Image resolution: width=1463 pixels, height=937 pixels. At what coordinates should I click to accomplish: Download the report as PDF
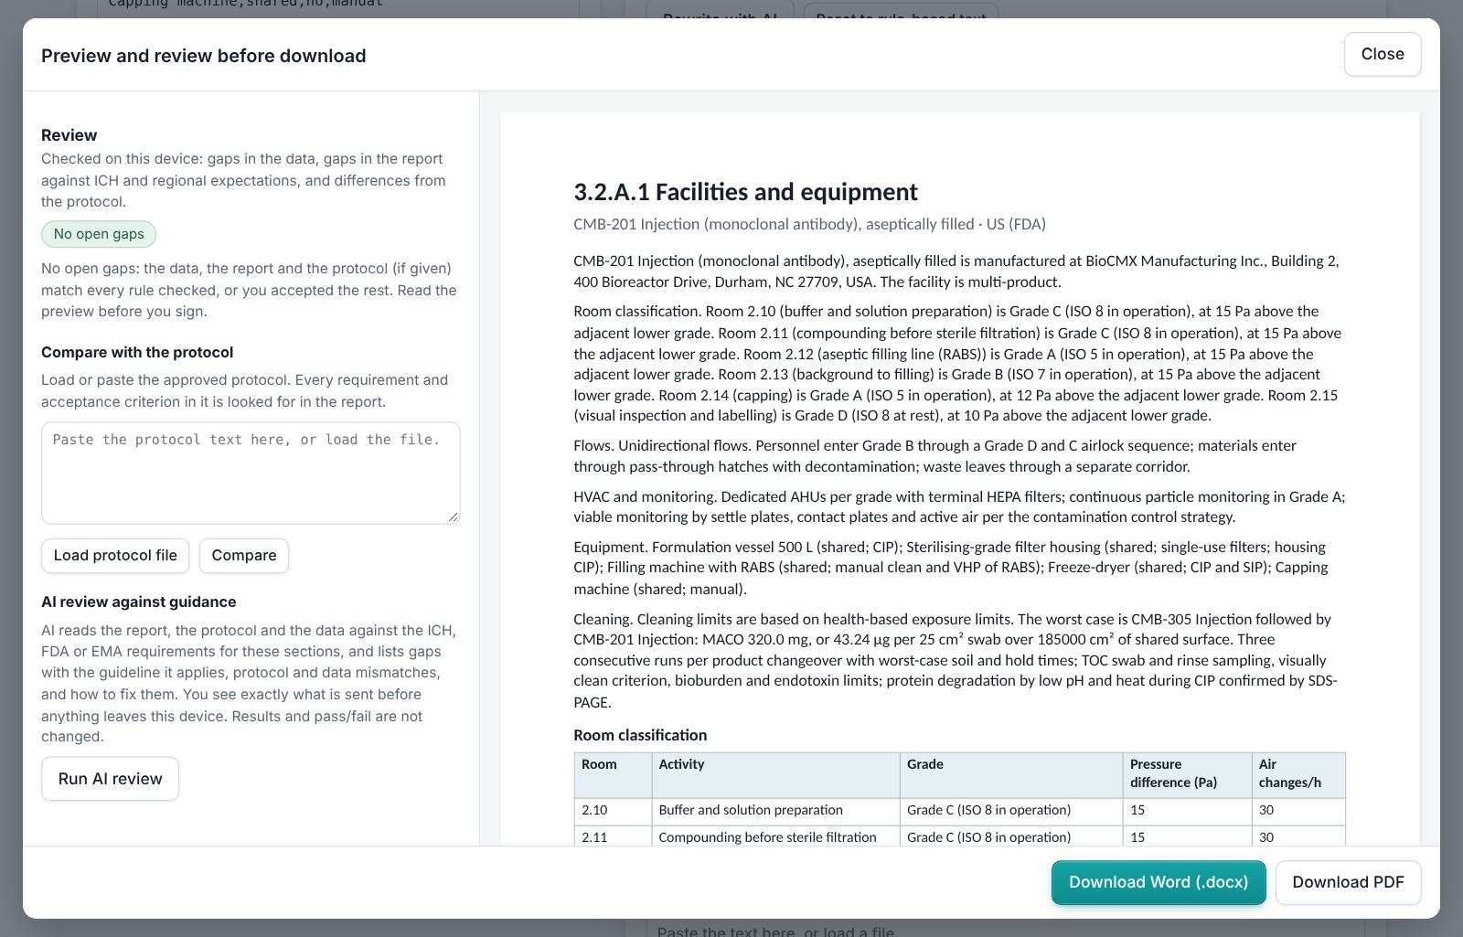point(1348,882)
